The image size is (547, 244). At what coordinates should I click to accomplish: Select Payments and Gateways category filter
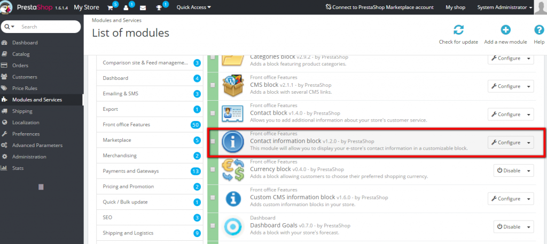pos(150,171)
